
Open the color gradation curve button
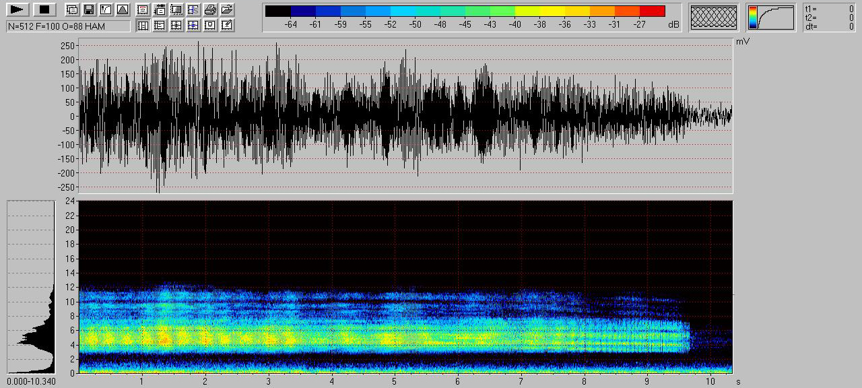click(x=771, y=17)
